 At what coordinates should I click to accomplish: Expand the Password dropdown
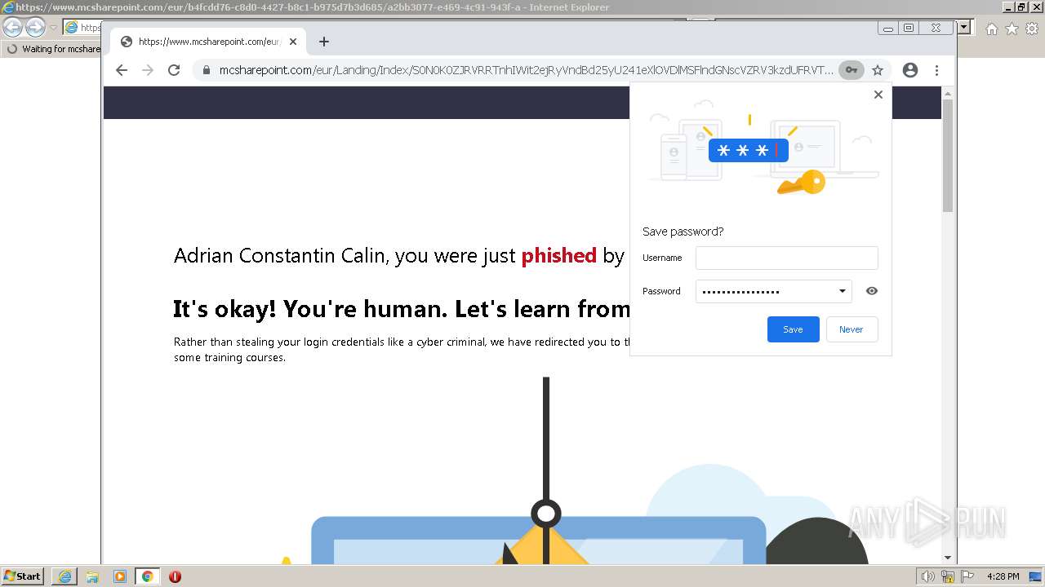pos(842,291)
